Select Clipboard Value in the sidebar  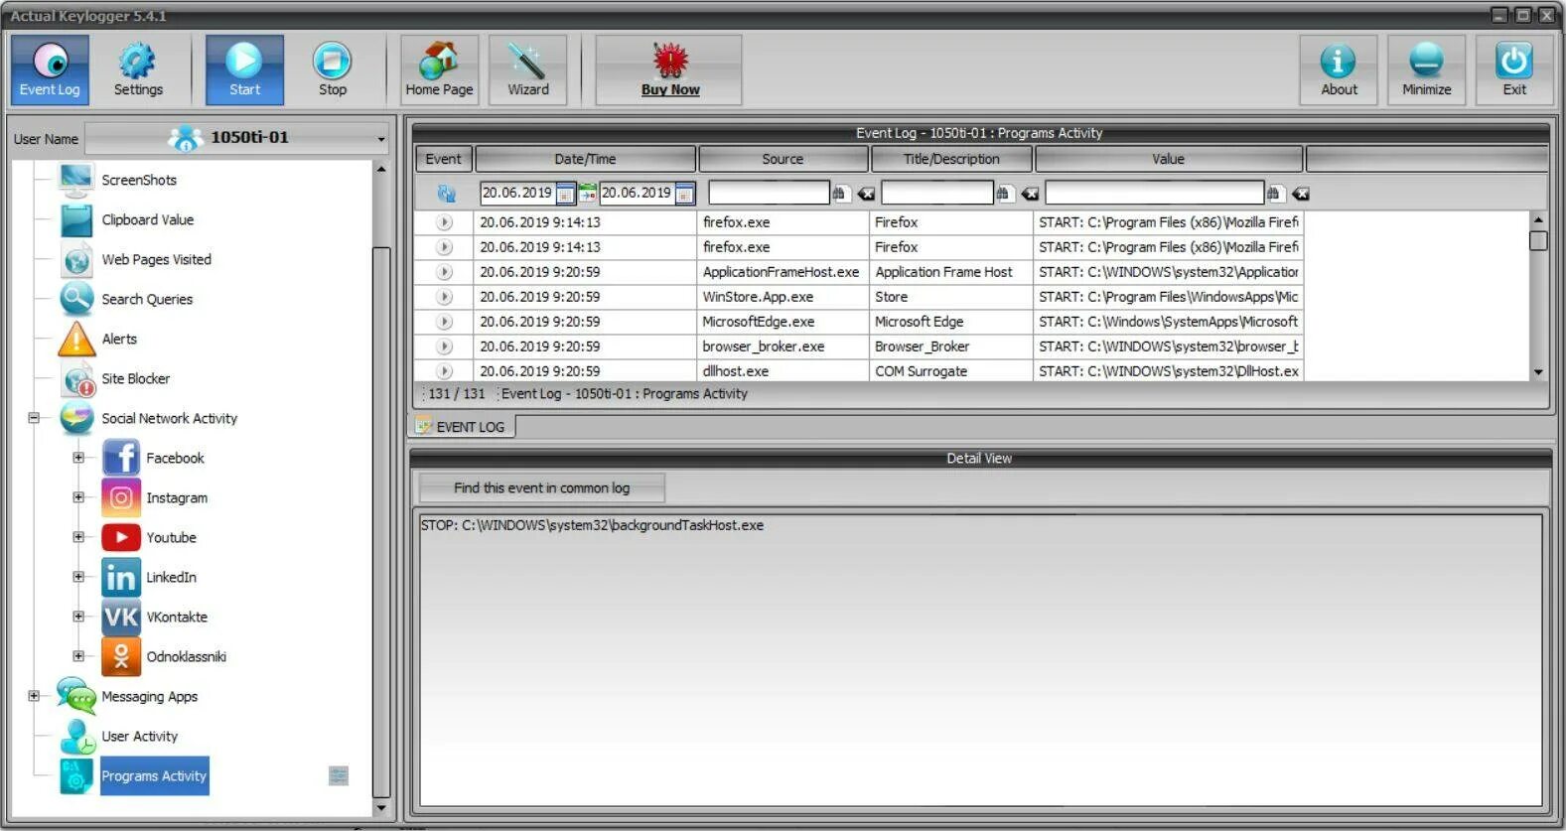(147, 219)
